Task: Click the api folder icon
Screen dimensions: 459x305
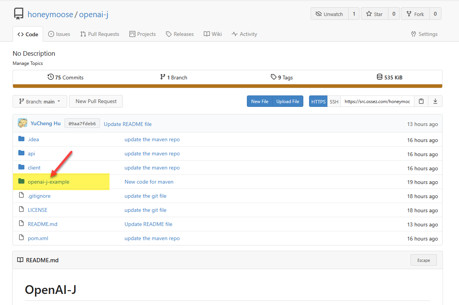Action: (x=21, y=153)
